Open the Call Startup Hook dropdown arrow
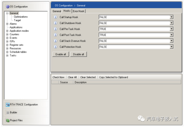Viewport: 184px width, 127px height. click(x=172, y=17)
